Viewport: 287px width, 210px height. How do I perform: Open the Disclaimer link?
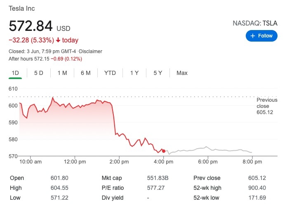90,51
